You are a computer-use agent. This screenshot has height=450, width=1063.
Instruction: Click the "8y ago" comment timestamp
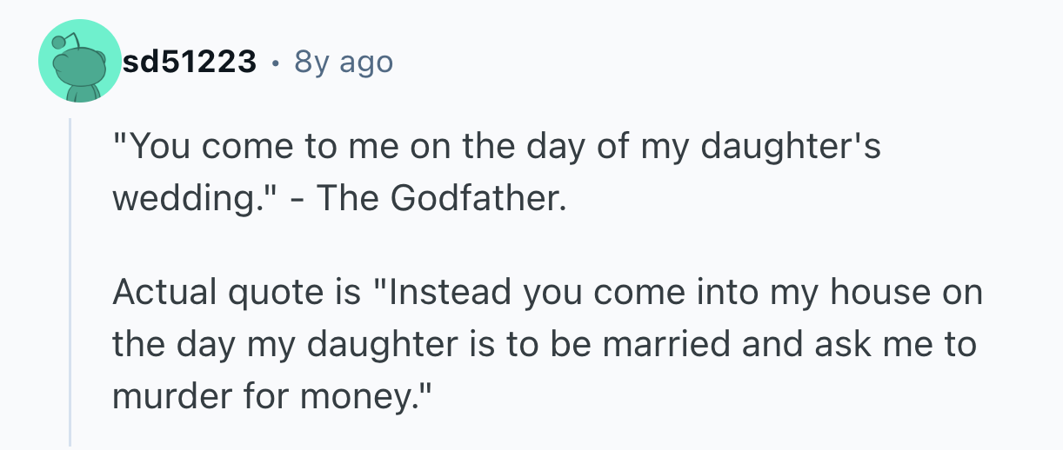coord(344,62)
